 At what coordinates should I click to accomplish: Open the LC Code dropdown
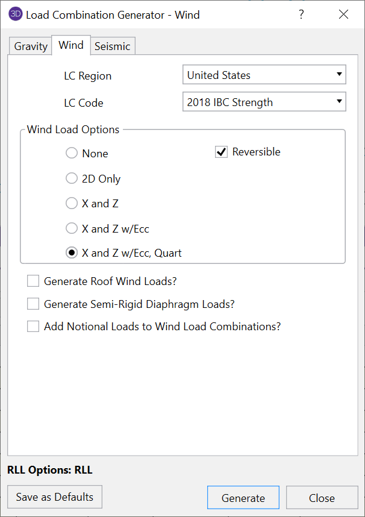(x=264, y=102)
